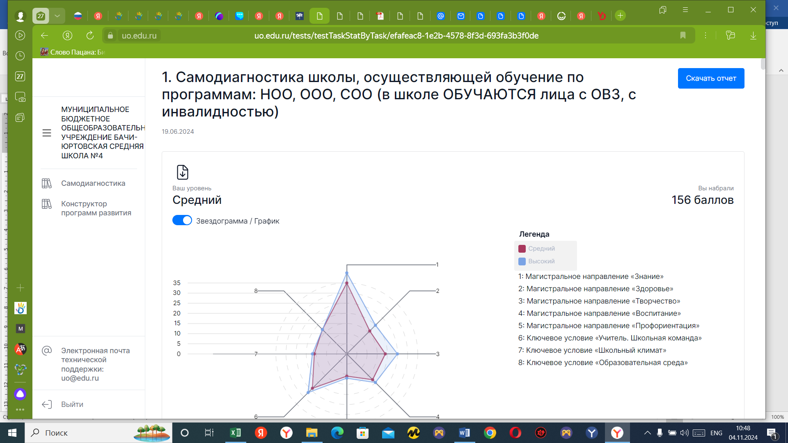Click the Выйти logout link
The height and width of the screenshot is (443, 788).
coord(72,404)
